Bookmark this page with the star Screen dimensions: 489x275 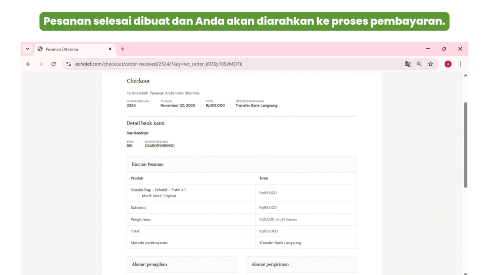point(430,64)
